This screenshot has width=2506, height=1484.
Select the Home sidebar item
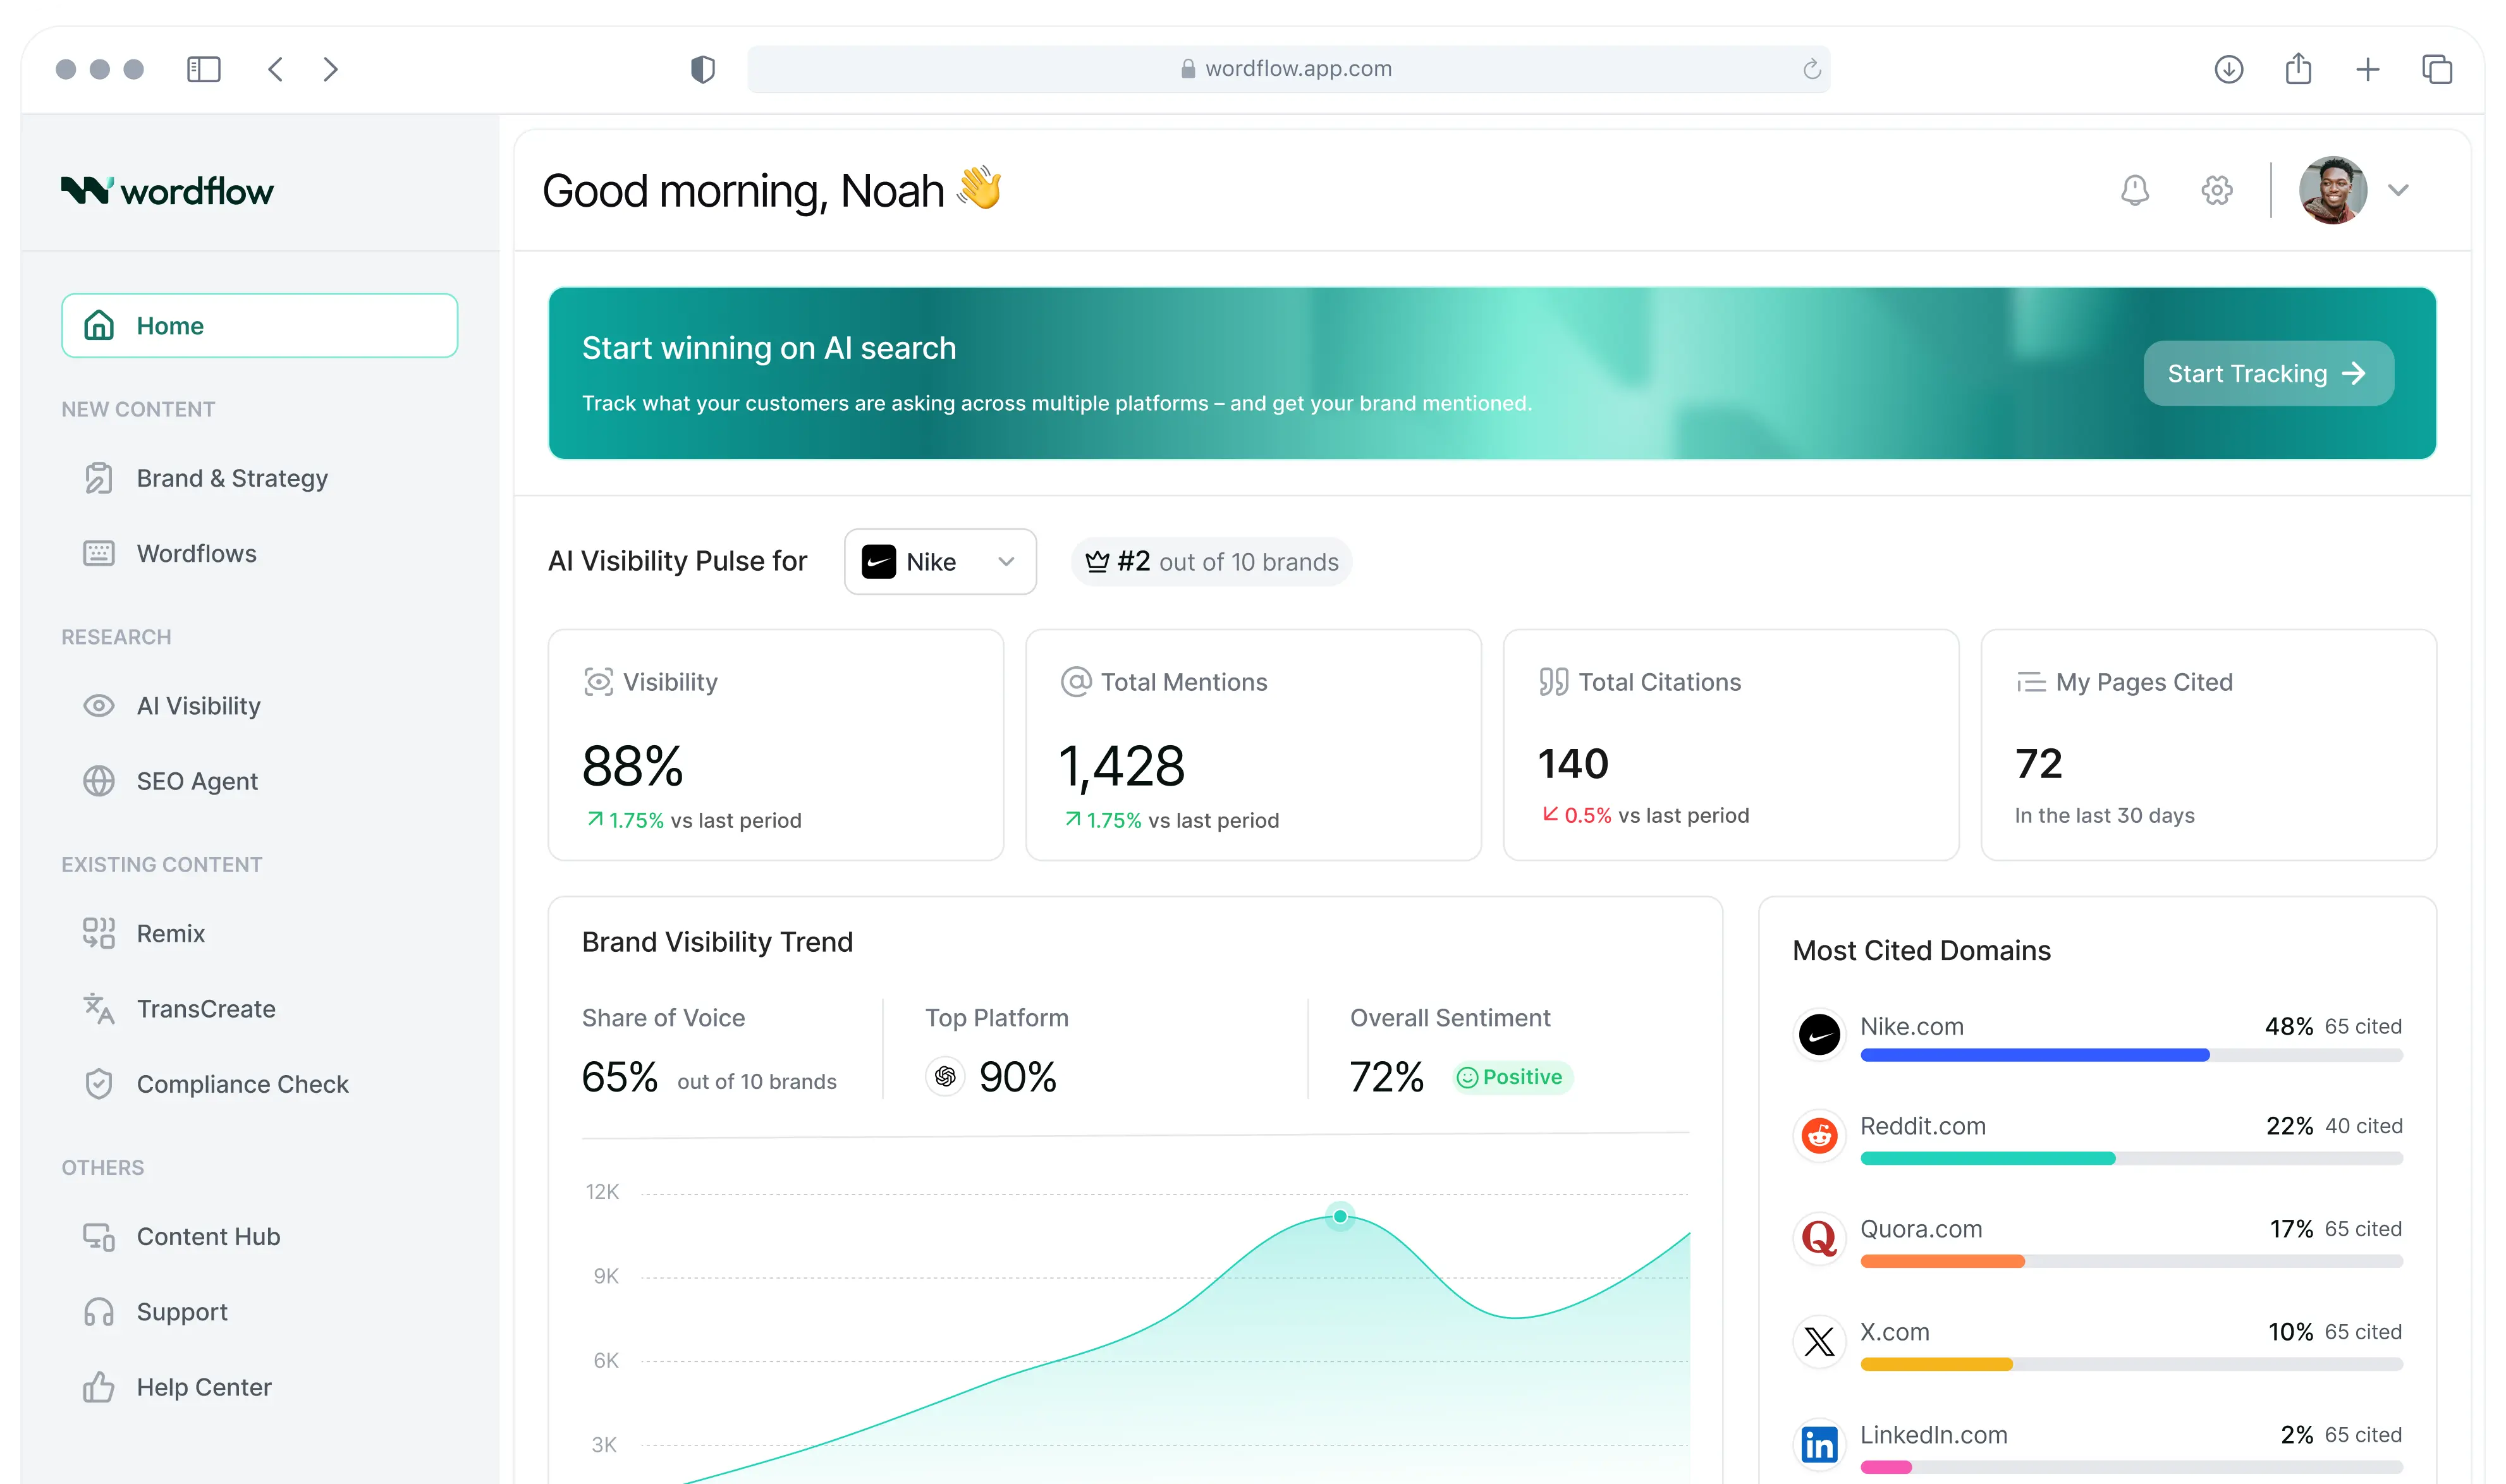pyautogui.click(x=259, y=326)
